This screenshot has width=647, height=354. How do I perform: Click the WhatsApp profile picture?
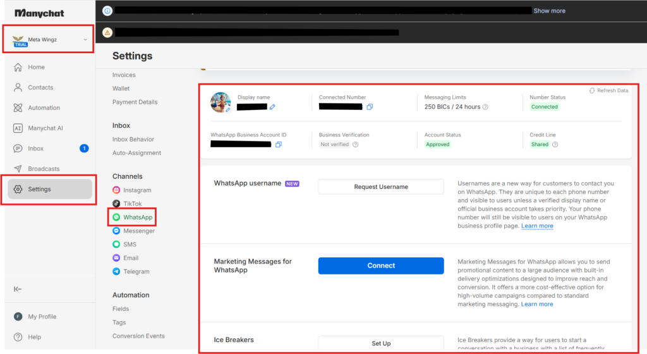coord(221,102)
